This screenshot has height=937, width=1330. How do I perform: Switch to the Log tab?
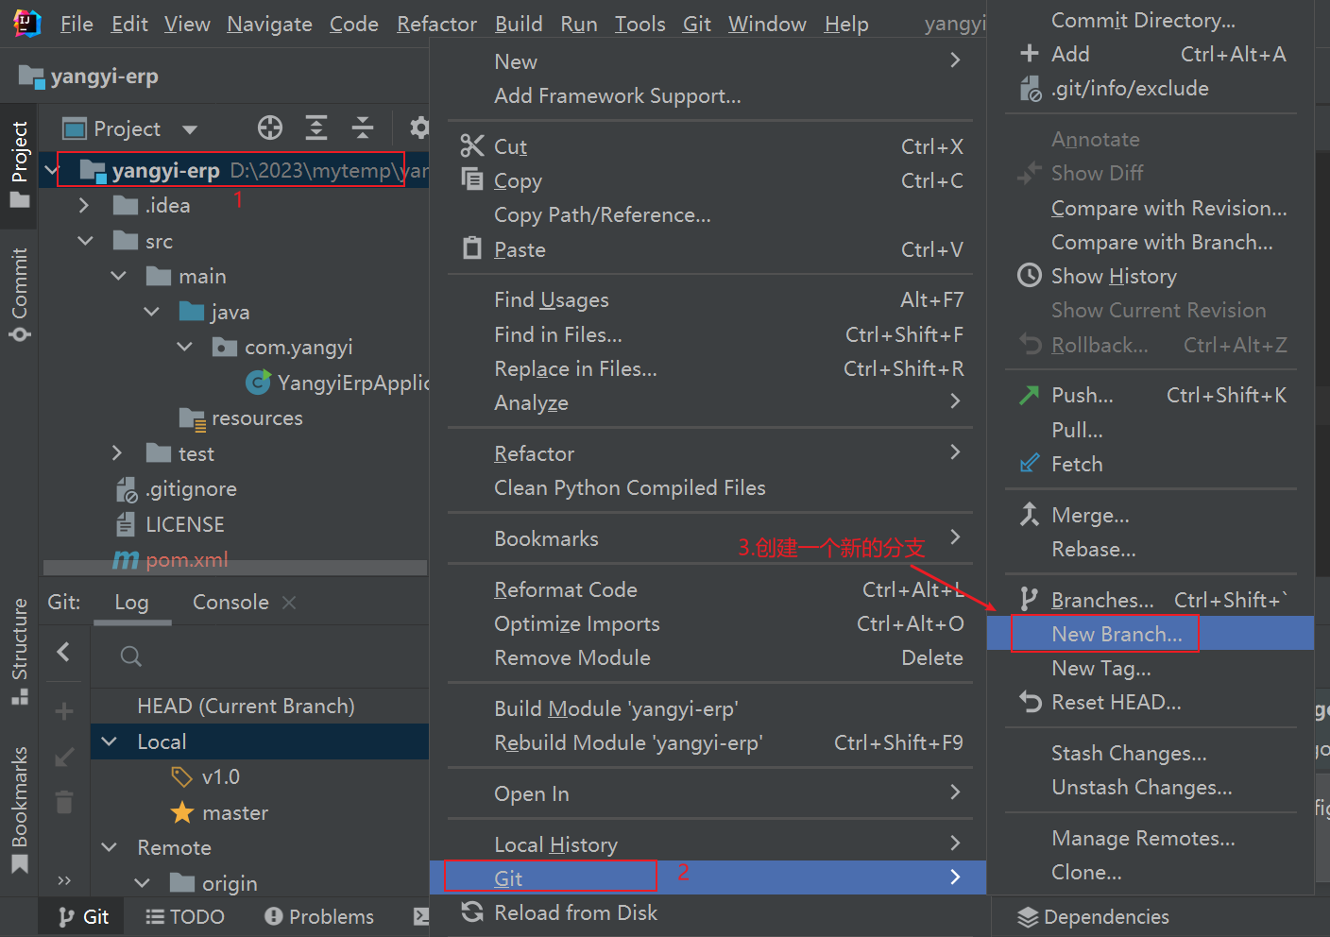click(131, 603)
